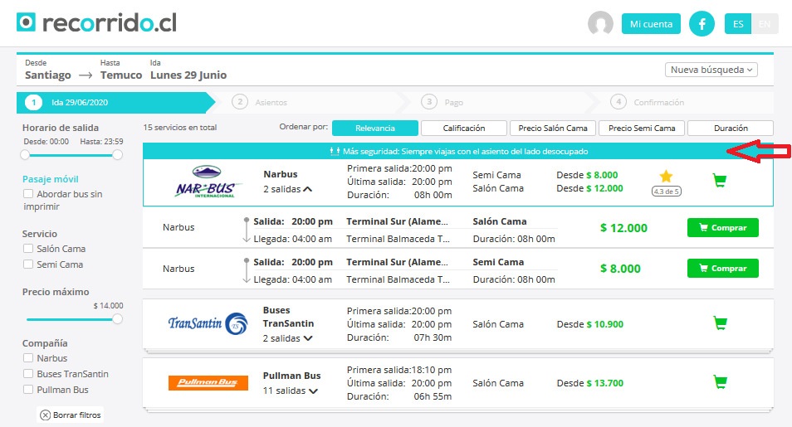Open the TranSantin company logo
Viewport: 792px width, 427px height.
pyautogui.click(x=208, y=323)
